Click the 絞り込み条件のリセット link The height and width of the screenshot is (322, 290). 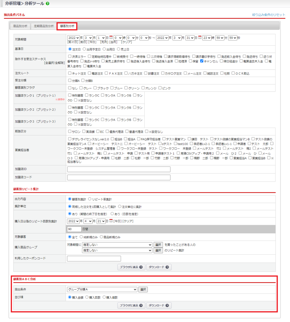coord(269,15)
